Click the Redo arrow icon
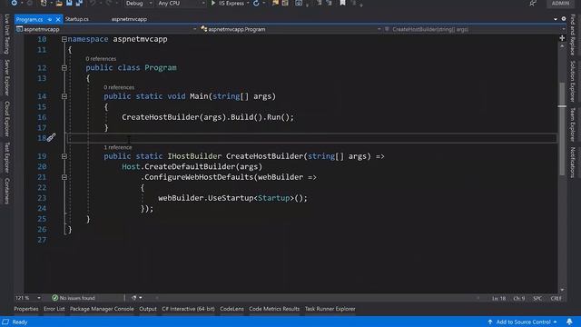 click(x=109, y=3)
